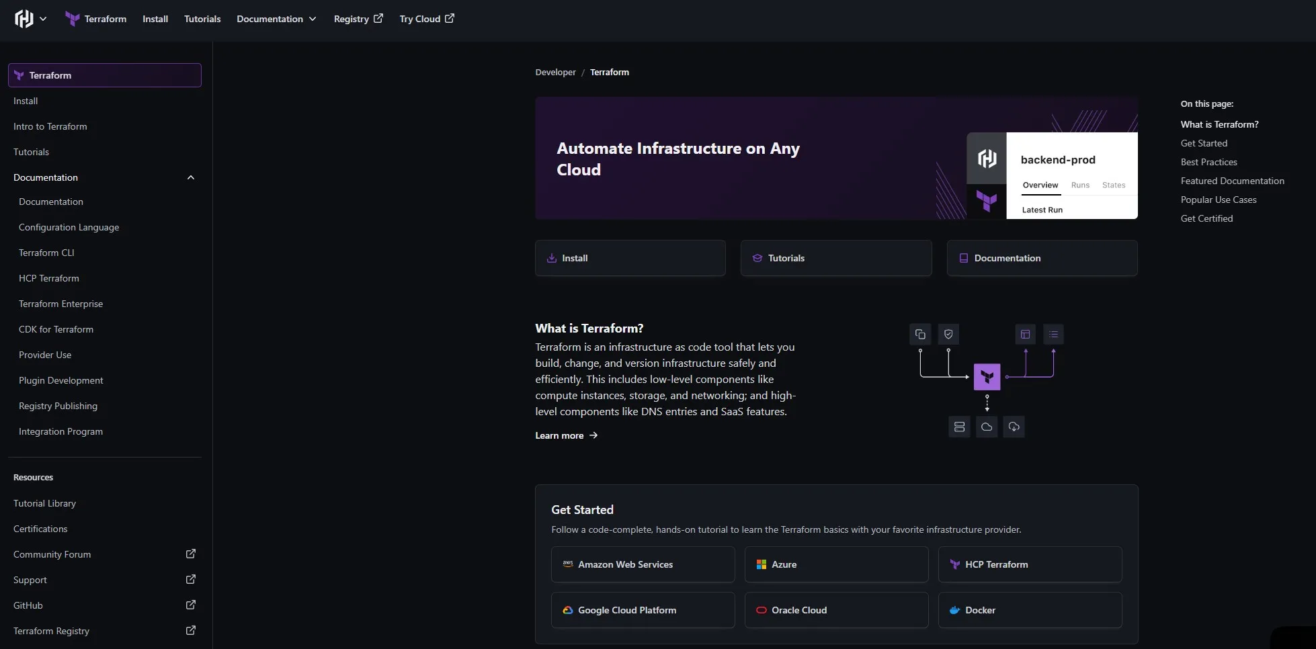This screenshot has height=649, width=1316.
Task: Click the graduation cap icon on Tutorials card
Action: [x=757, y=258]
